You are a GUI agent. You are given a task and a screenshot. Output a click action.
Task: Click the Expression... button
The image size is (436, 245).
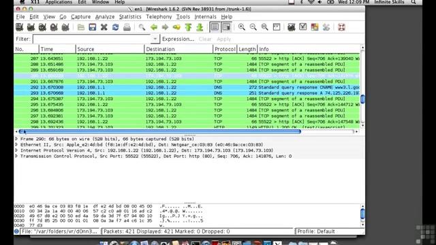178,39
